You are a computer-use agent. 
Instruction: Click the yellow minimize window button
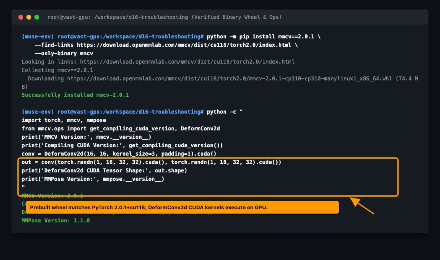pyautogui.click(x=29, y=17)
